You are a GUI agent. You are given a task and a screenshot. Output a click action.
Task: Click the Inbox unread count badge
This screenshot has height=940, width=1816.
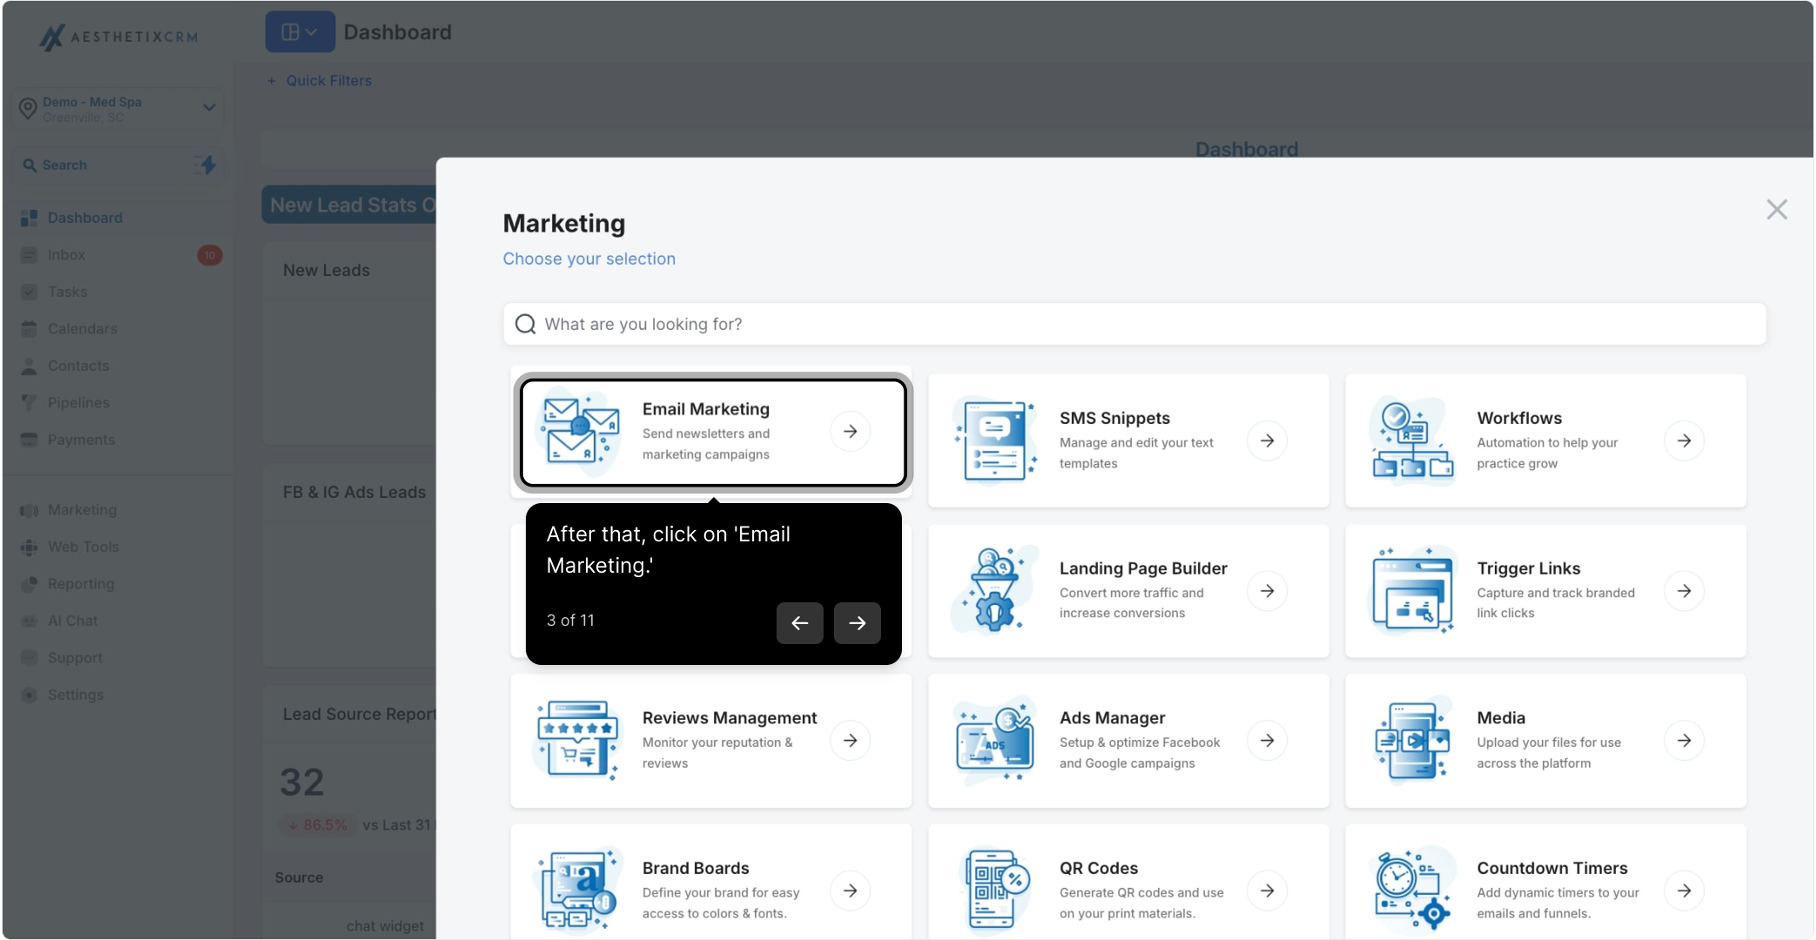(210, 255)
